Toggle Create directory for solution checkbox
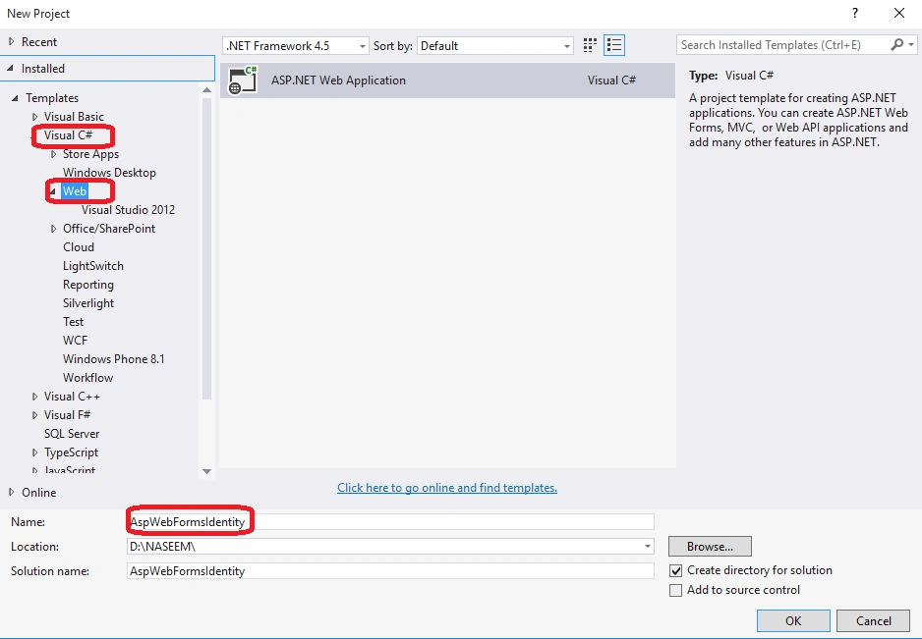 [x=675, y=570]
